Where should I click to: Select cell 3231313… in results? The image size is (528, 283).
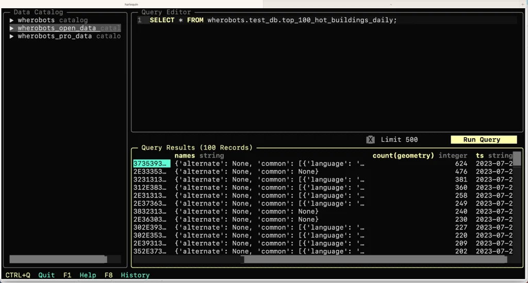150,180
